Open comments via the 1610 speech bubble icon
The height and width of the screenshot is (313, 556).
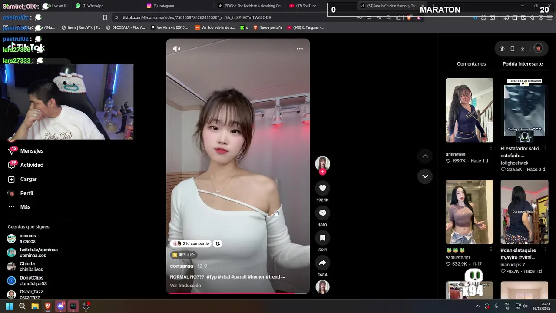tap(322, 213)
